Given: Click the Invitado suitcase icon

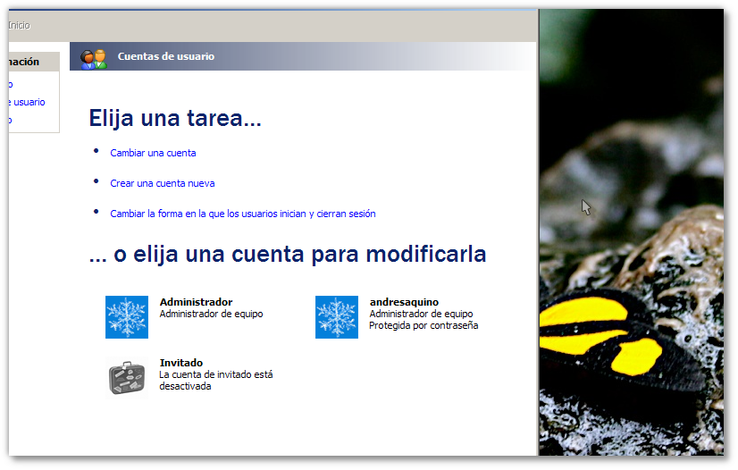Looking at the screenshot, I should click(127, 378).
